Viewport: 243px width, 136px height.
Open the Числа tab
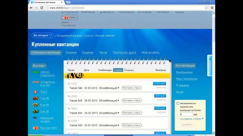click(x=103, y=53)
